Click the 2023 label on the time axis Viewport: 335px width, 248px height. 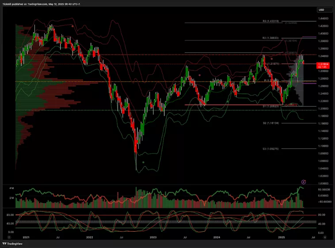[153, 237]
